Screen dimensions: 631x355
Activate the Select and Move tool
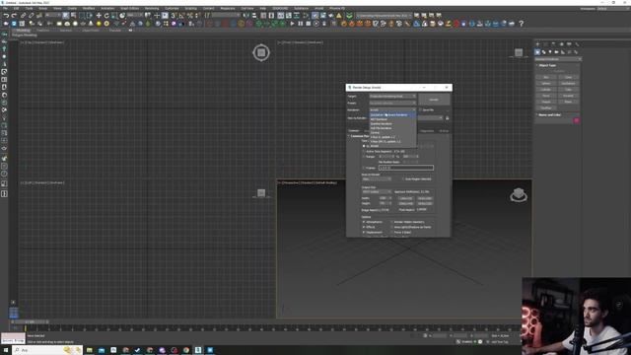pyautogui.click(x=99, y=16)
